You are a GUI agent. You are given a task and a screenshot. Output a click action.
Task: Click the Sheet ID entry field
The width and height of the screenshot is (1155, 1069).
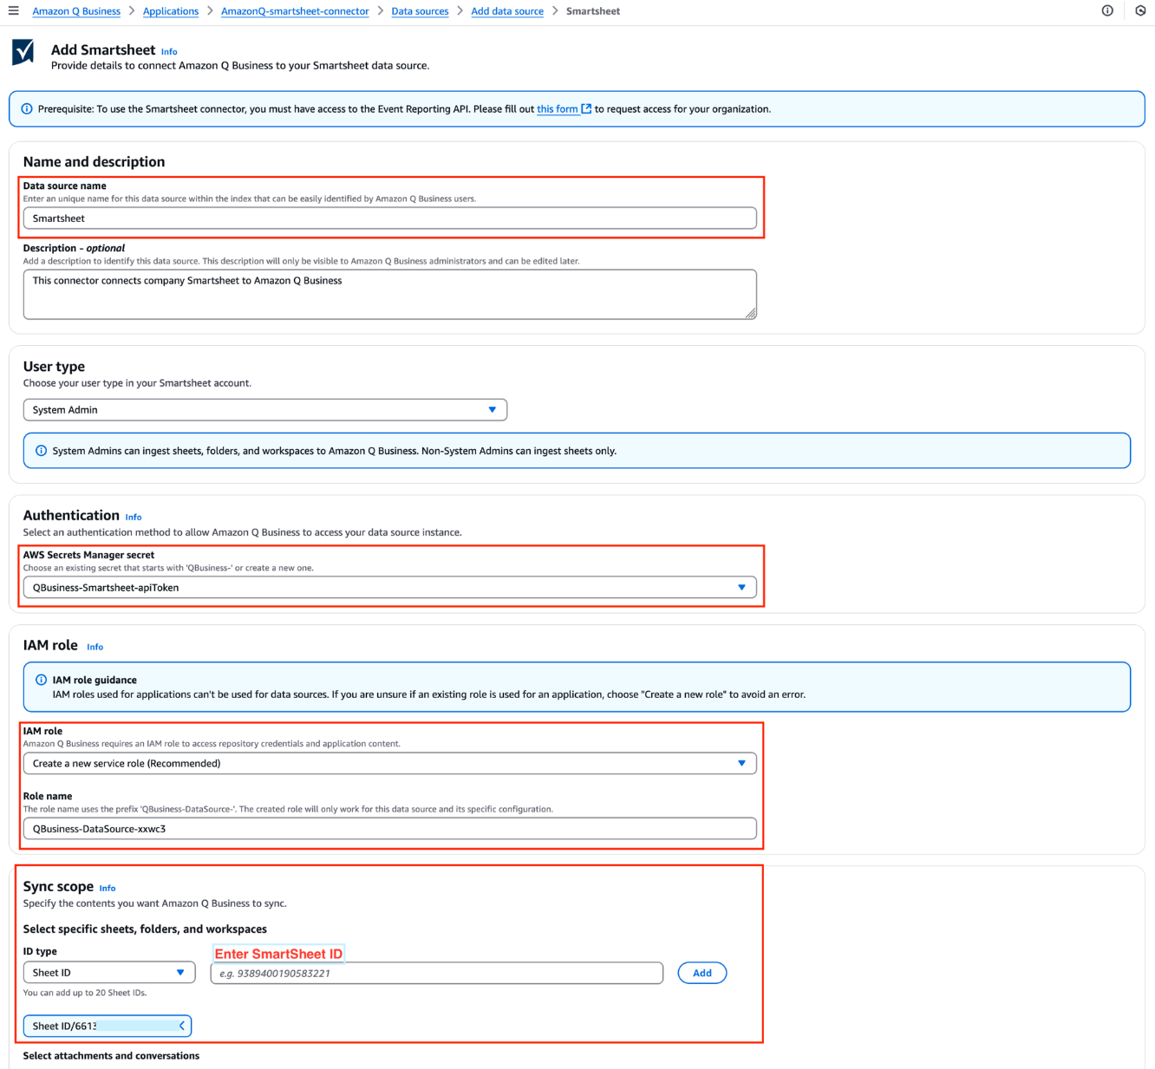[437, 973]
